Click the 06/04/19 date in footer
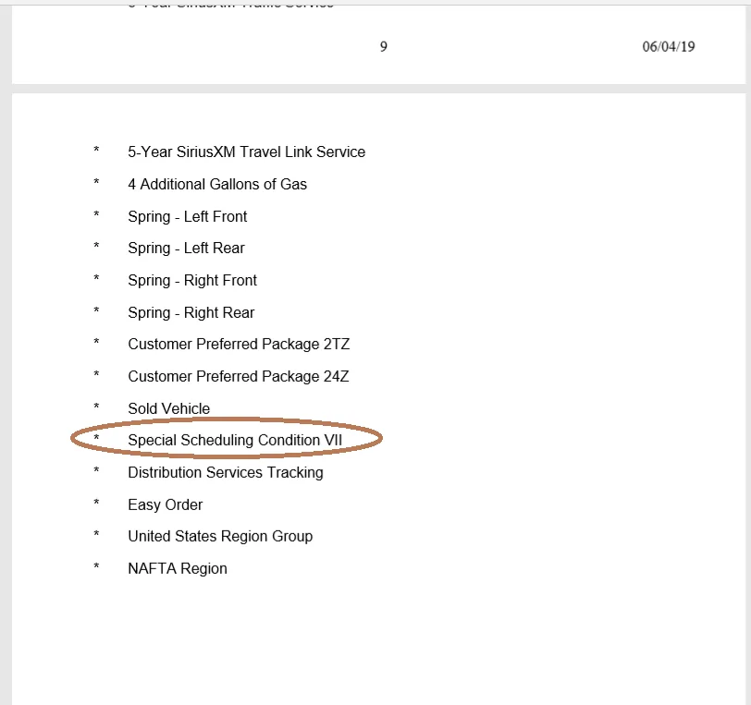751x705 pixels. tap(668, 46)
